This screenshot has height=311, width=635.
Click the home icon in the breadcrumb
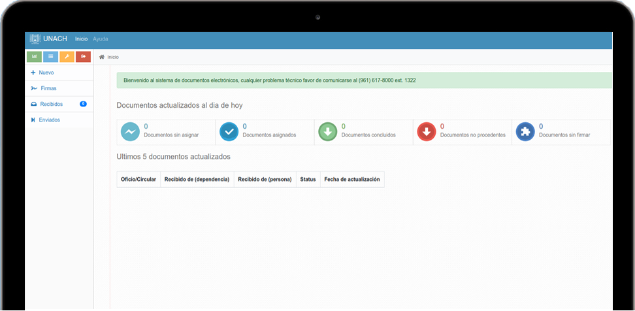click(x=102, y=57)
